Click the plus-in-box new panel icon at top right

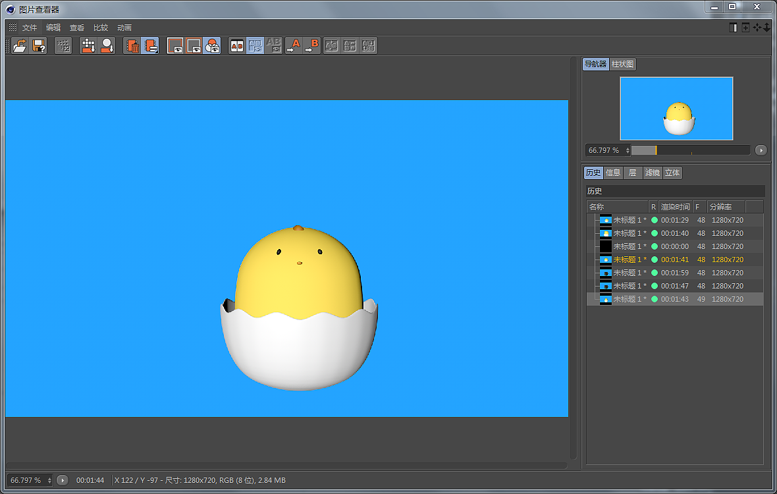(x=745, y=28)
